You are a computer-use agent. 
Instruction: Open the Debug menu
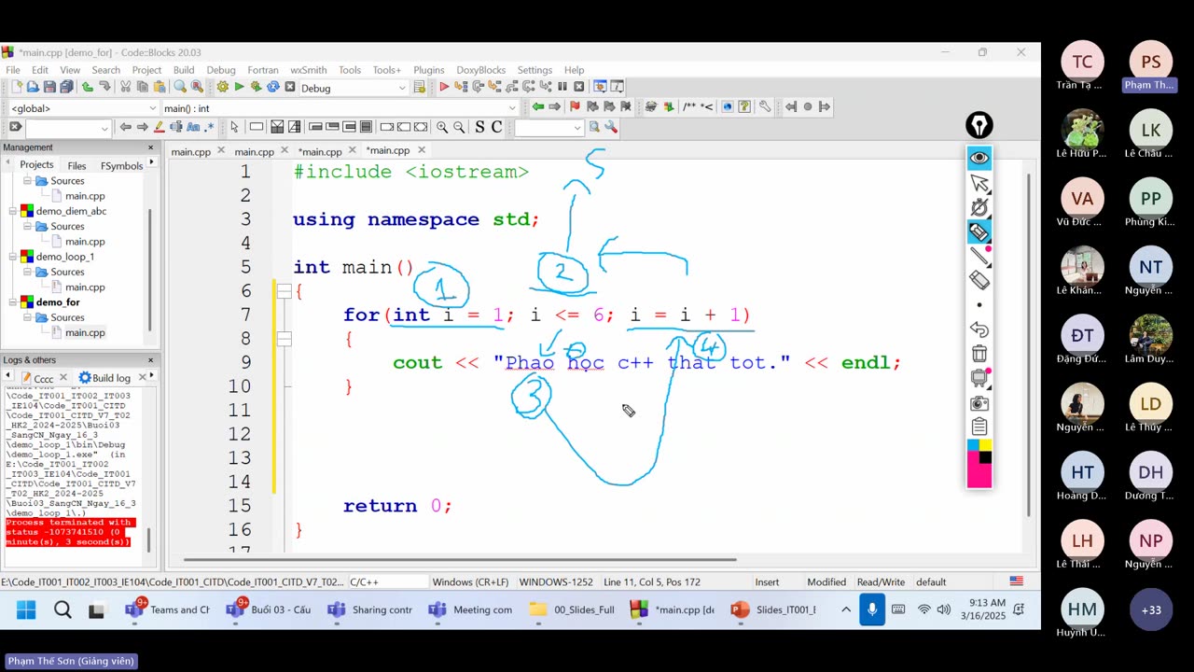click(221, 70)
